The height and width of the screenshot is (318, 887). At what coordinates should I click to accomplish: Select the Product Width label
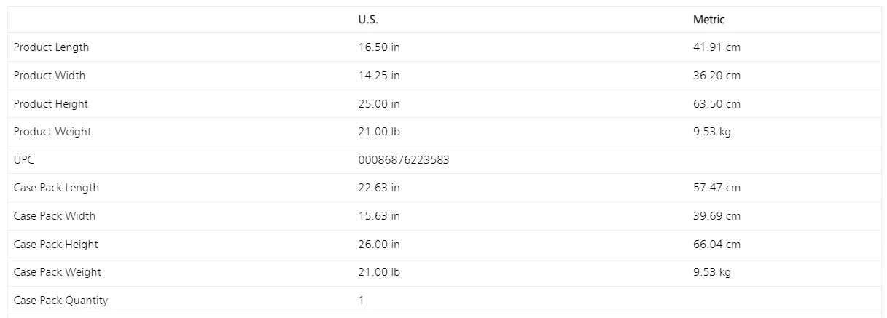[x=50, y=76]
